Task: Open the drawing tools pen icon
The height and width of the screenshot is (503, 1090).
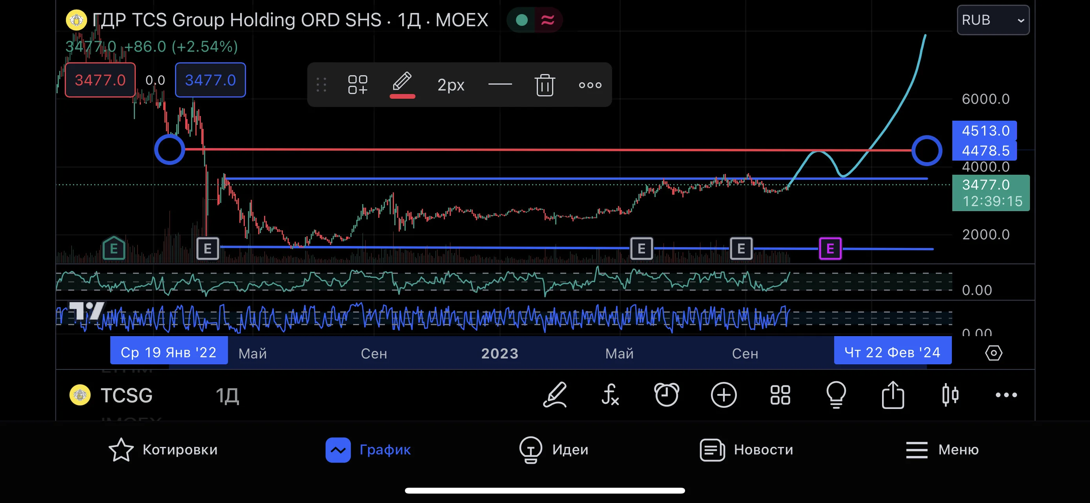Action: coord(555,395)
